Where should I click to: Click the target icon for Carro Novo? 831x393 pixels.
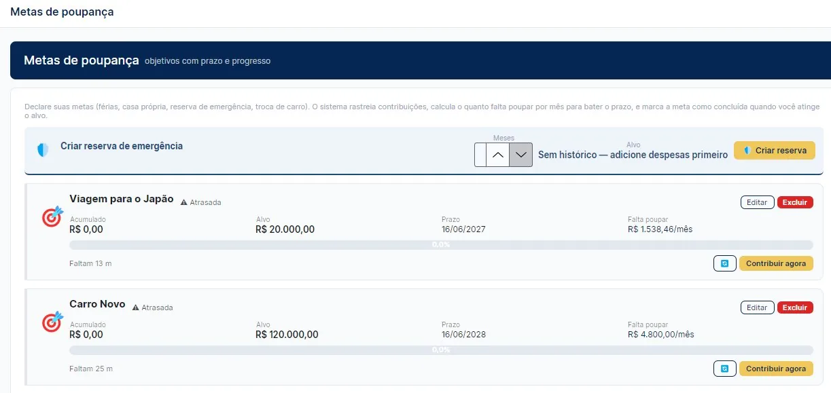(x=52, y=321)
